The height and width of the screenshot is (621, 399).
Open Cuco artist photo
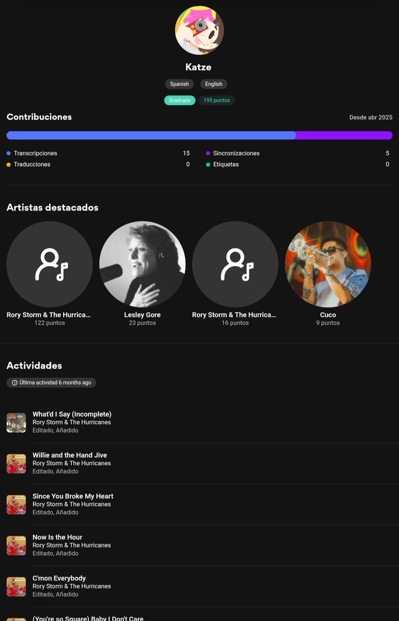pos(328,264)
